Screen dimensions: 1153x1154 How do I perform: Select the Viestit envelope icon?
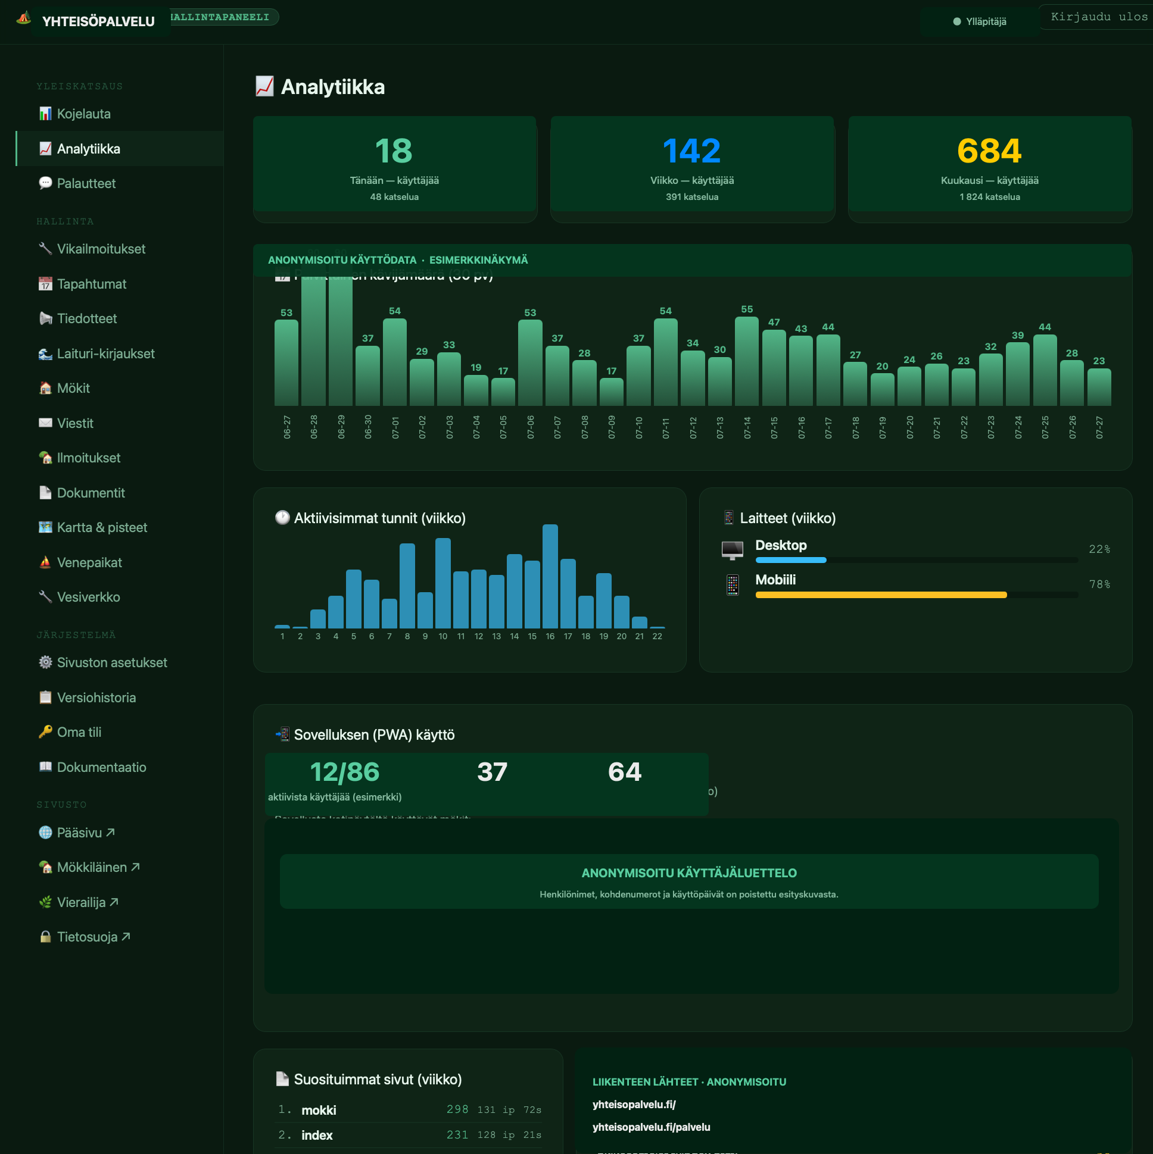pyautogui.click(x=45, y=423)
